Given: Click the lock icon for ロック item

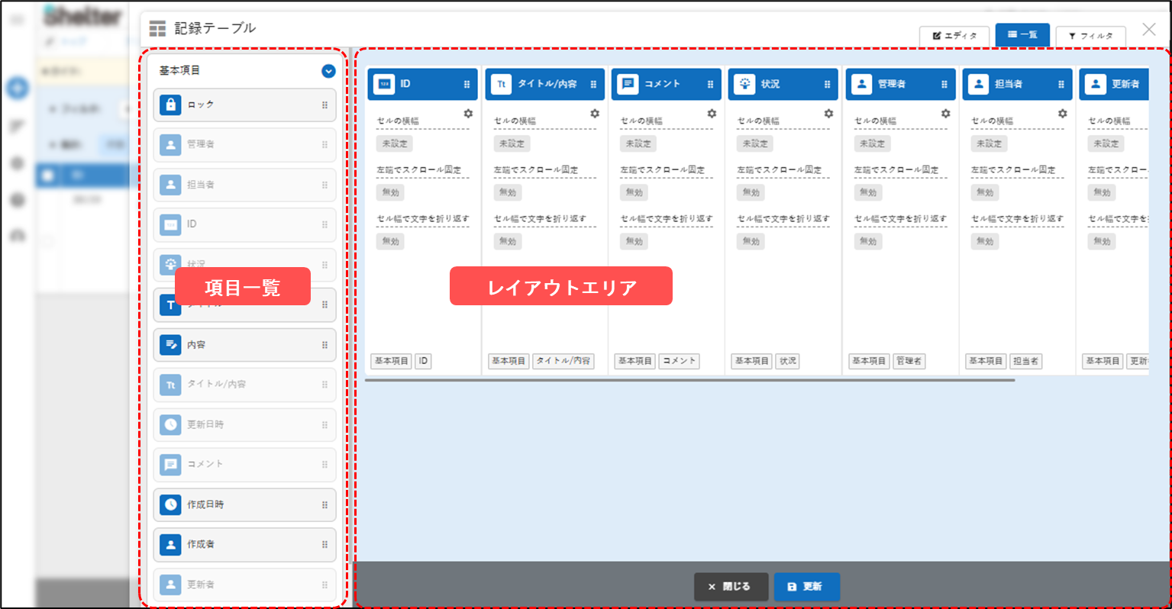Looking at the screenshot, I should (x=170, y=105).
